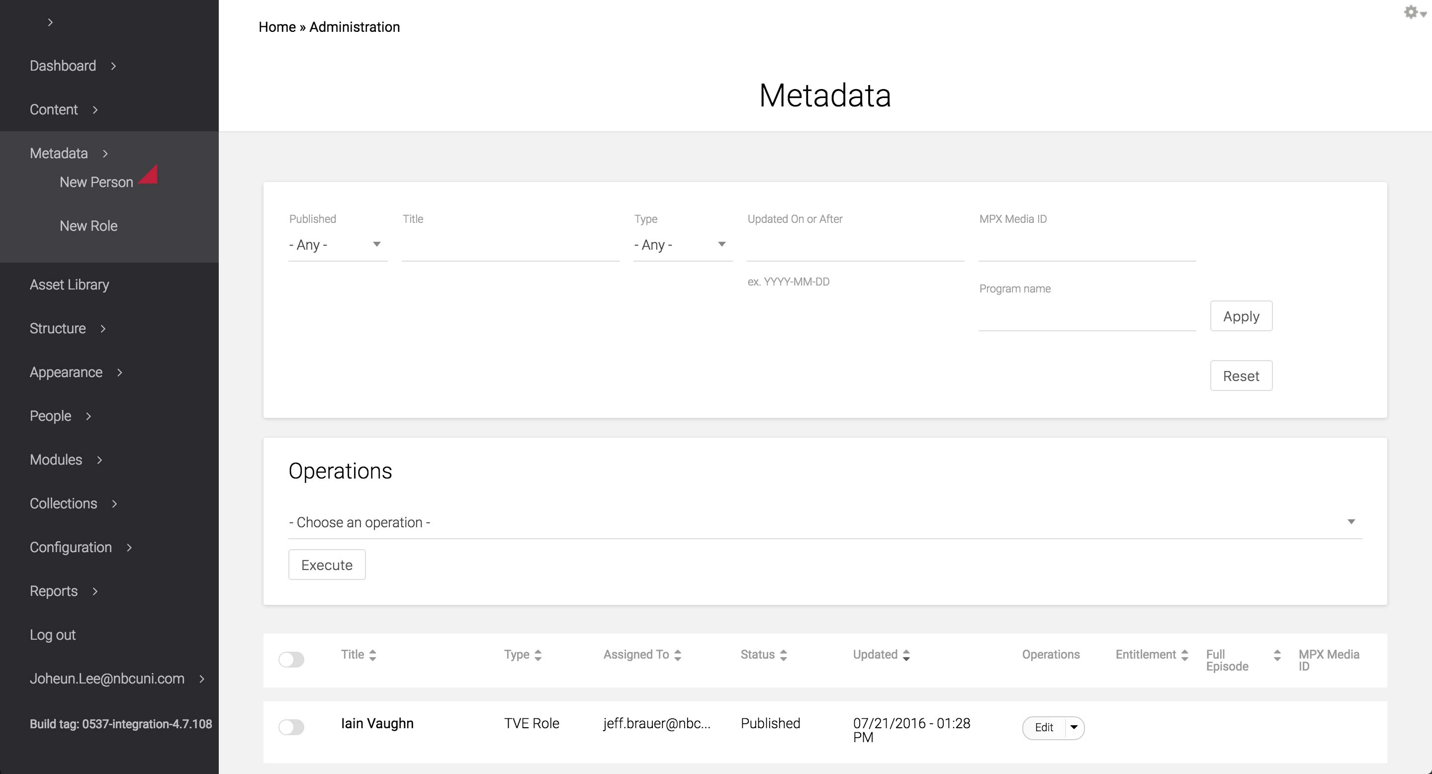This screenshot has width=1432, height=774.
Task: Sort by Full Episode column arrows
Action: (1277, 655)
